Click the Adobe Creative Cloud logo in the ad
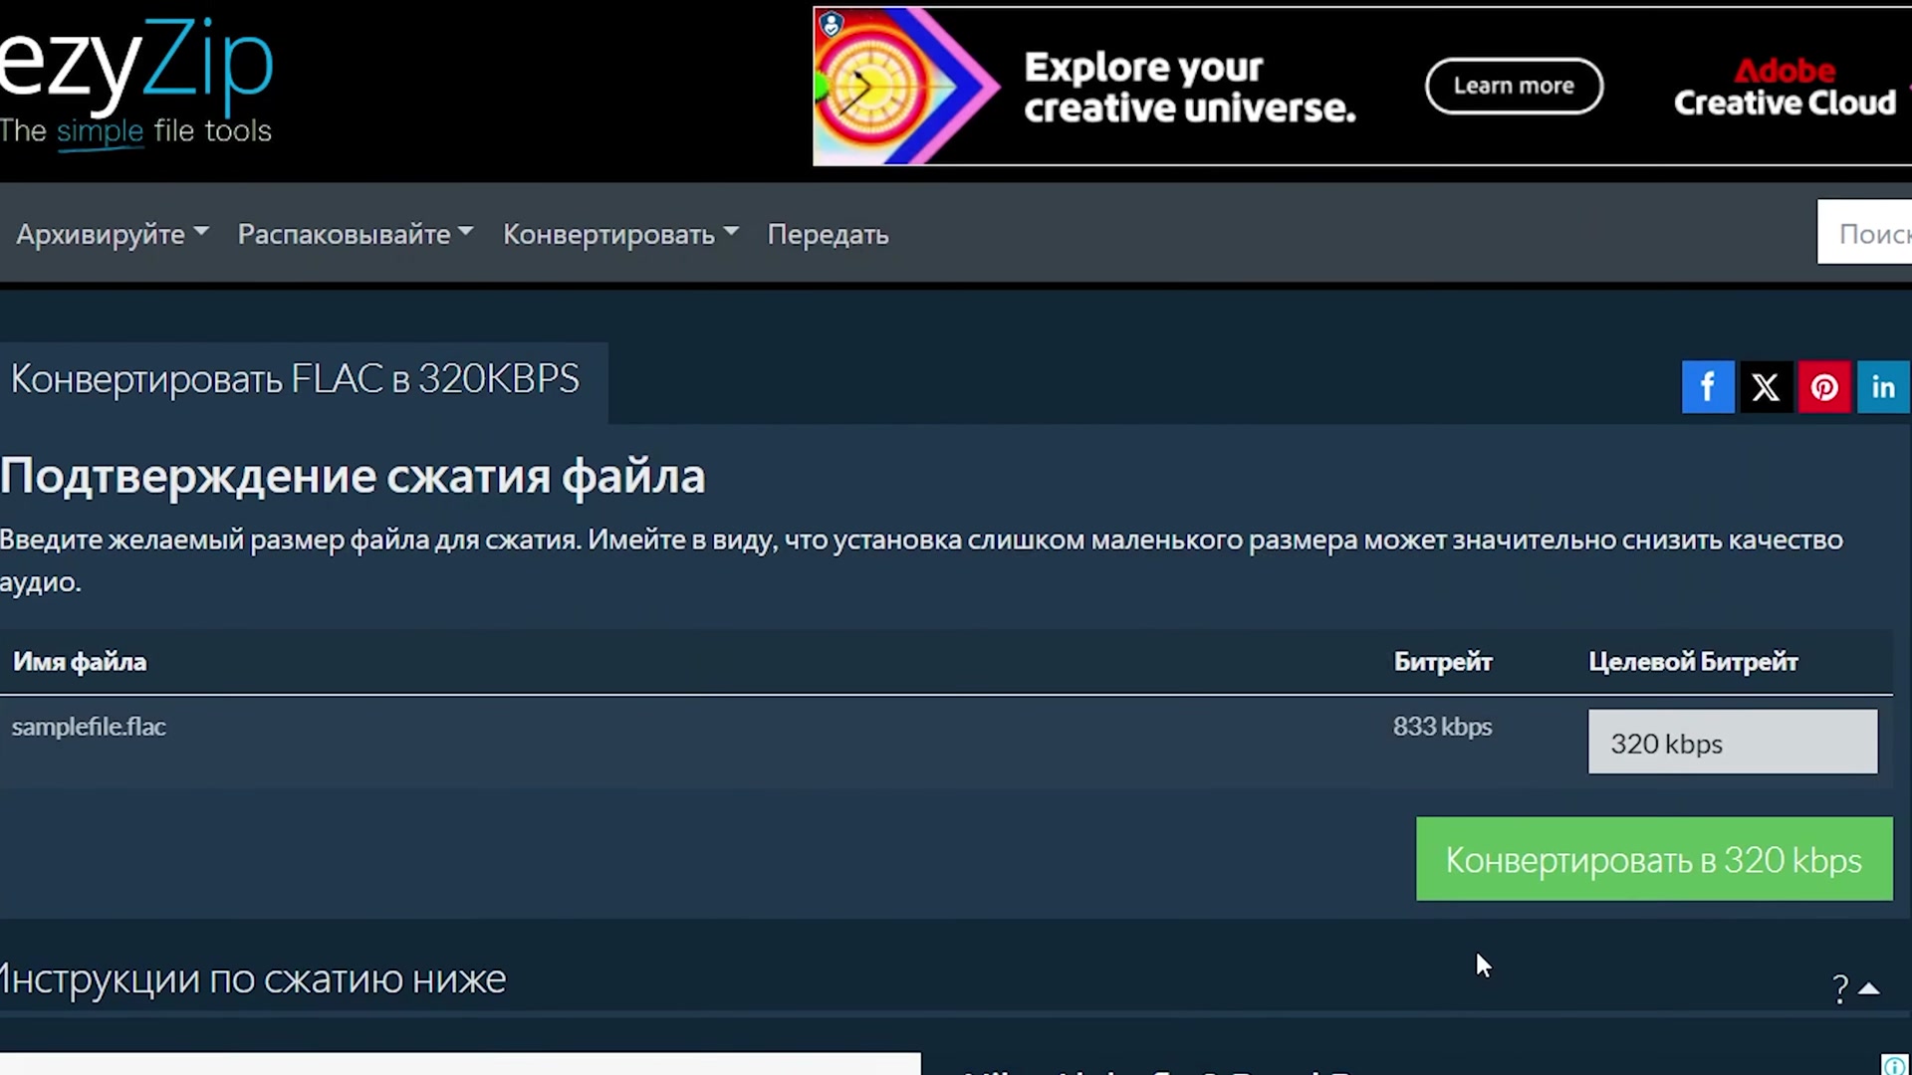This screenshot has height=1075, width=1912. click(1784, 87)
